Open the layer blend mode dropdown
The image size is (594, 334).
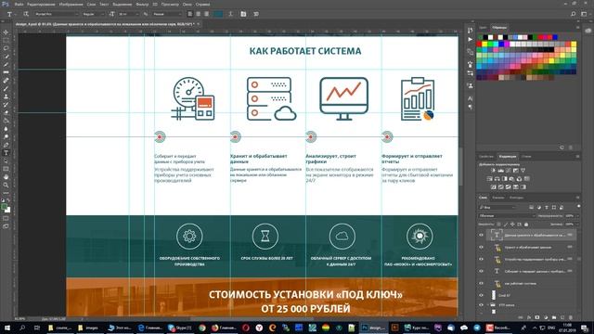507,216
